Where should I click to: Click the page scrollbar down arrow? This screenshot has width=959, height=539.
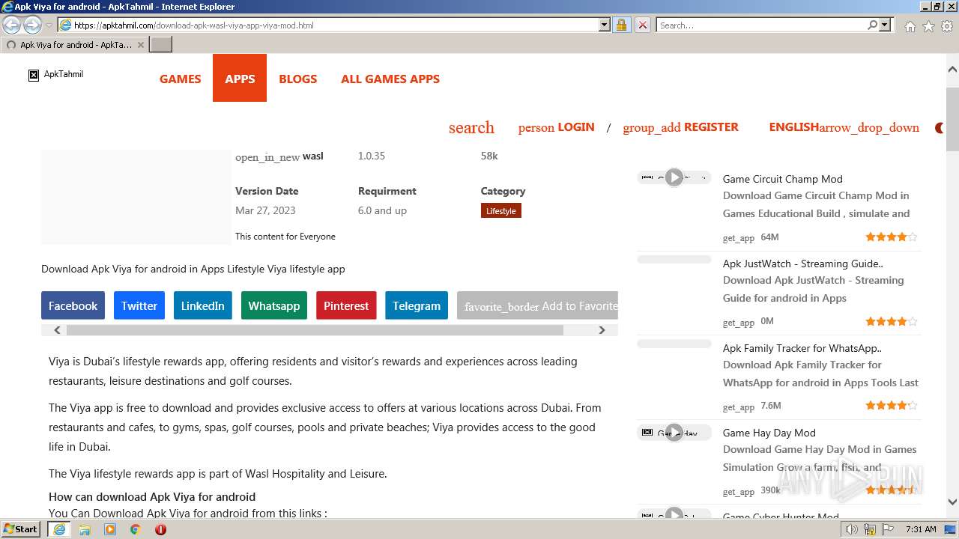point(952,502)
